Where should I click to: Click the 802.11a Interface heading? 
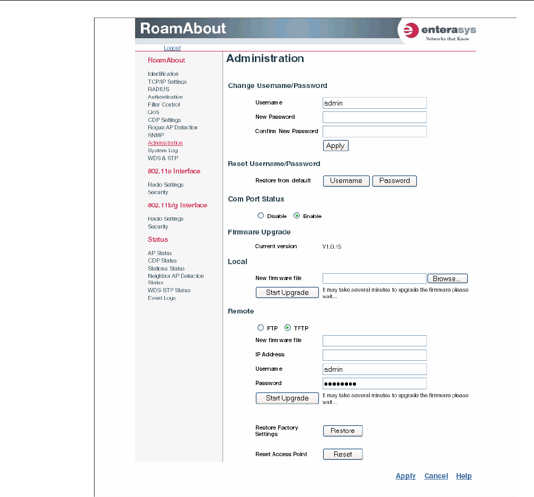pyautogui.click(x=174, y=171)
